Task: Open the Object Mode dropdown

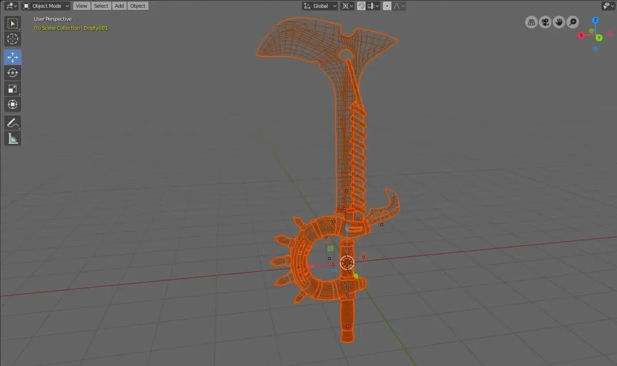Action: 46,6
